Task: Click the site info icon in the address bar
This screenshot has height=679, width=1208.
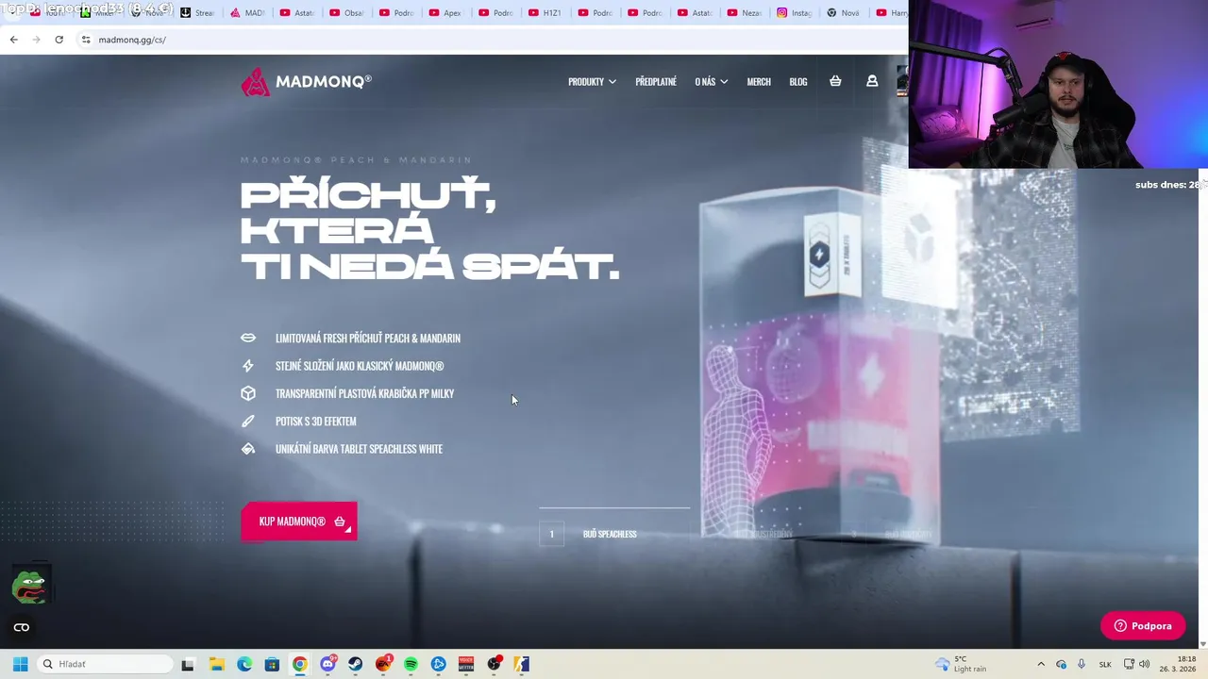Action: pyautogui.click(x=86, y=40)
